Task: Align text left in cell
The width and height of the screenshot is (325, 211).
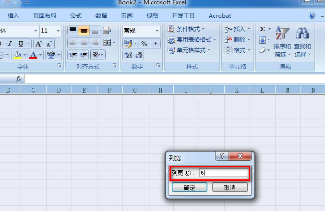Action: pos(73,43)
